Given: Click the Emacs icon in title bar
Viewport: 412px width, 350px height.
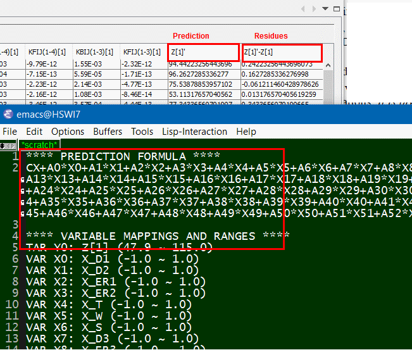Looking at the screenshot, I should [8, 115].
